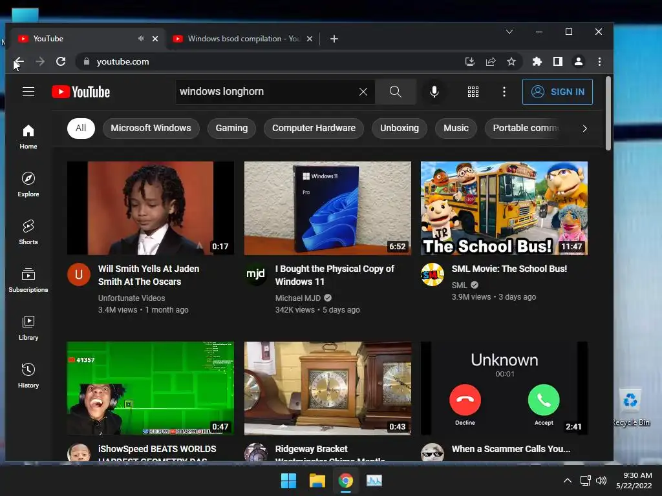This screenshot has width=662, height=496.
Task: Toggle the Chrome side panel icon
Action: (x=558, y=61)
